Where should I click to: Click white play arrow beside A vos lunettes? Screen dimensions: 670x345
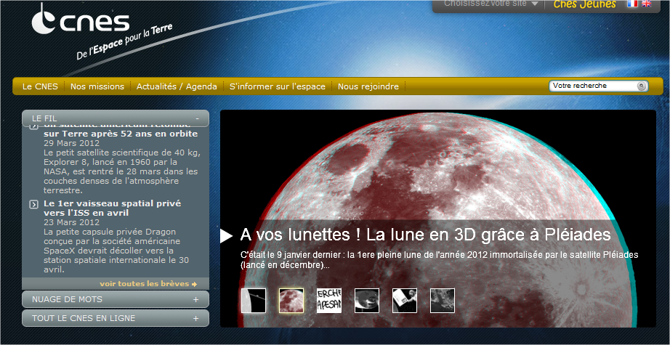tap(226, 236)
